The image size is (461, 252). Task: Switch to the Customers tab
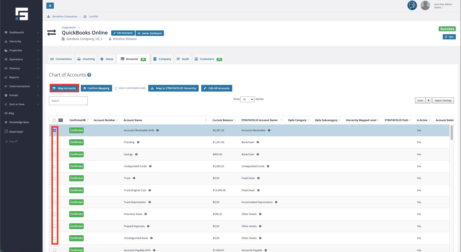point(208,59)
